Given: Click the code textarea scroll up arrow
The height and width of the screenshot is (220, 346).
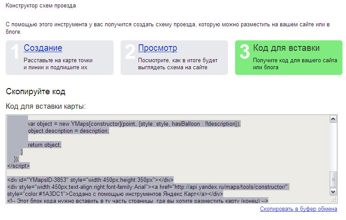Looking at the screenshot, I should [333, 119].
